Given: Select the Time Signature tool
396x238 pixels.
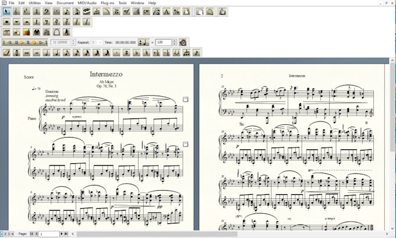Looking at the screenshot, I should (x=36, y=12).
